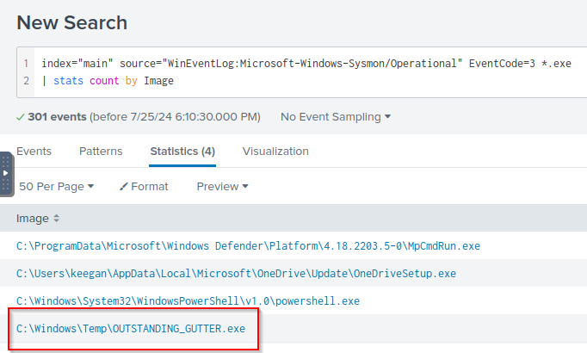
Task: Click the pencil icon beside Format
Action: pyautogui.click(x=123, y=187)
